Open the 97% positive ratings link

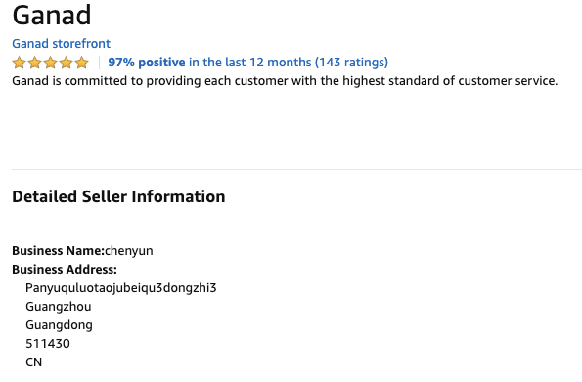pos(247,62)
